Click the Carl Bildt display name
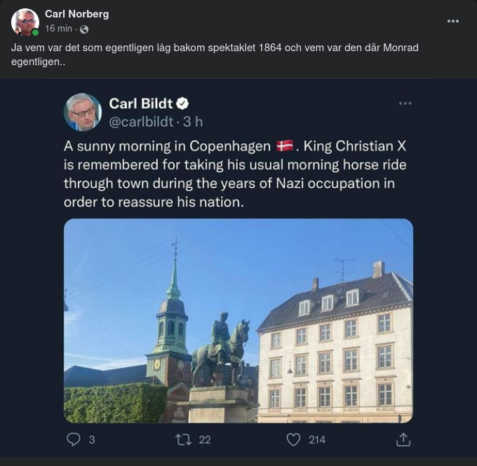The image size is (477, 466). point(140,104)
